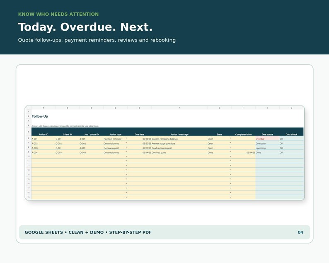Open Action type dropdown in empty row 12

point(126,166)
